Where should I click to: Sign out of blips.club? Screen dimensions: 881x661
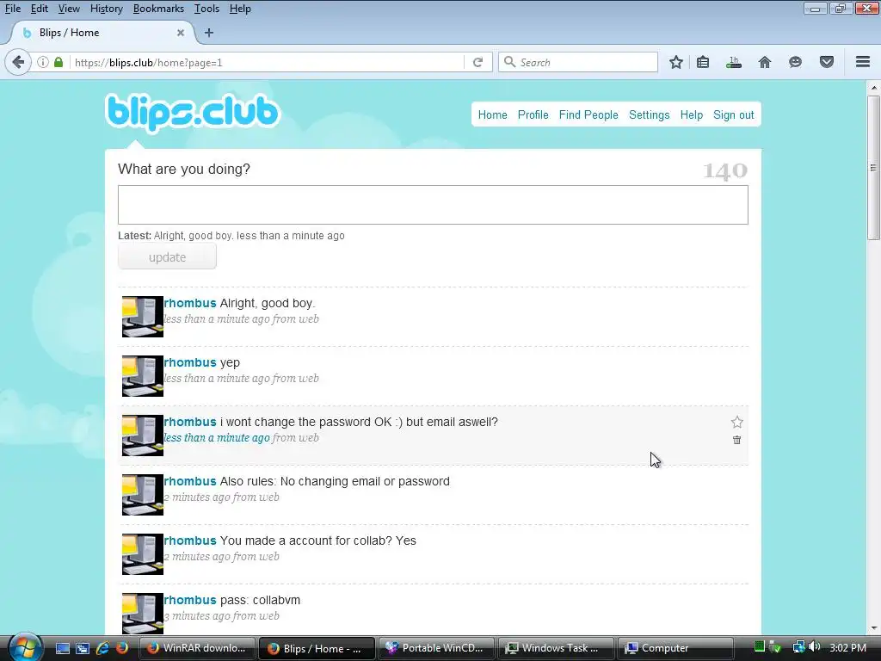733,114
